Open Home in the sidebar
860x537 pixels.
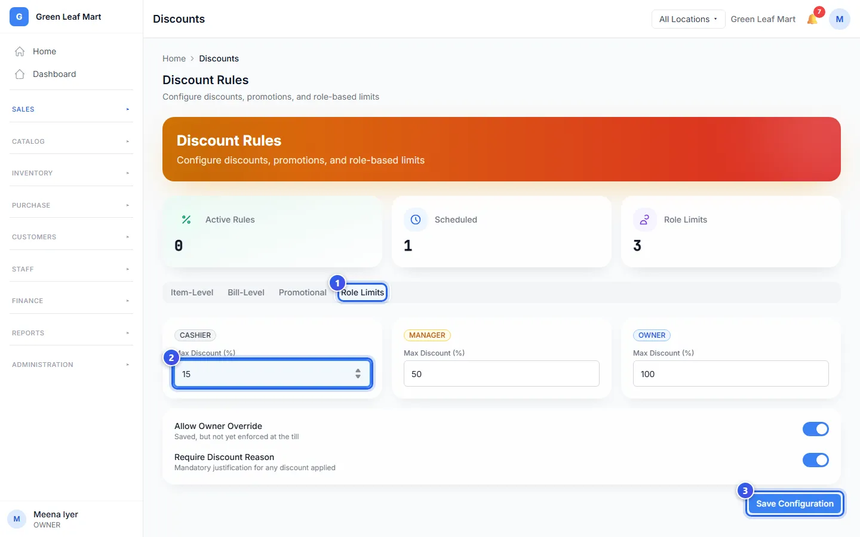click(x=71, y=51)
